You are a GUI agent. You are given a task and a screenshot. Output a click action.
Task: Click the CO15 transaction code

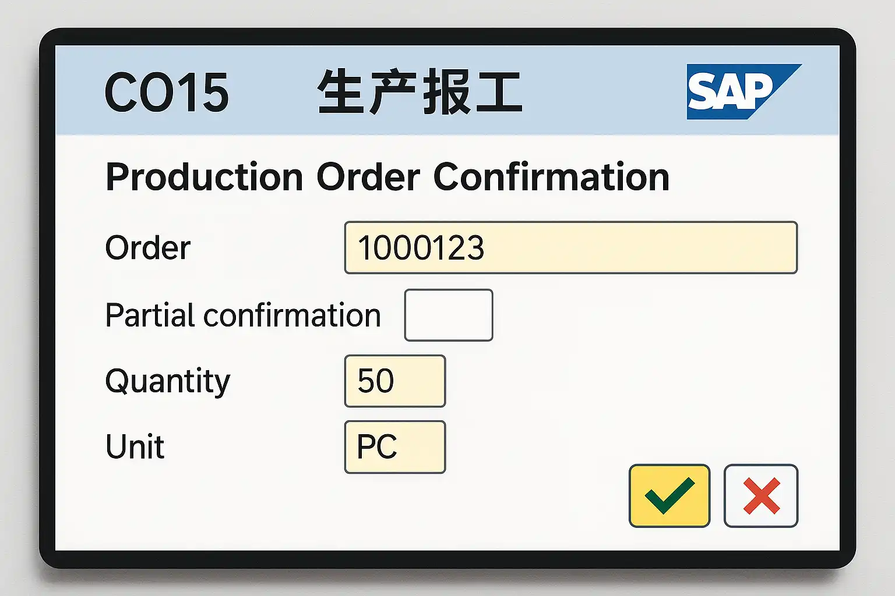coord(167,92)
